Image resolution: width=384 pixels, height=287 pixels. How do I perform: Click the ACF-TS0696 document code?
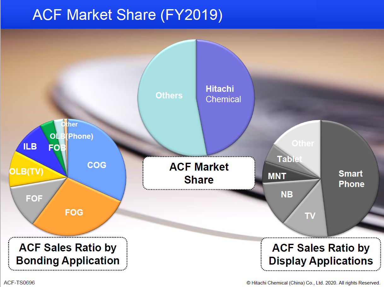tap(19, 283)
